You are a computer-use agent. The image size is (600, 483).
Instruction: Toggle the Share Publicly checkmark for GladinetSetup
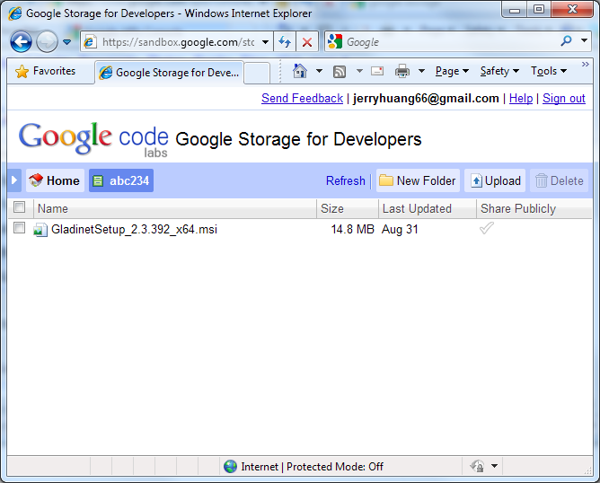[486, 228]
